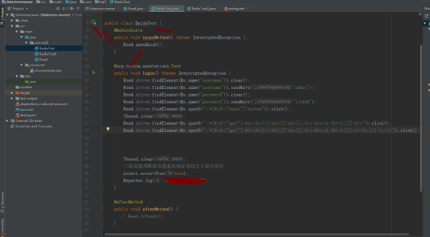Click the vertical editor scrollbar
The height and width of the screenshot is (237, 430).
click(421, 118)
